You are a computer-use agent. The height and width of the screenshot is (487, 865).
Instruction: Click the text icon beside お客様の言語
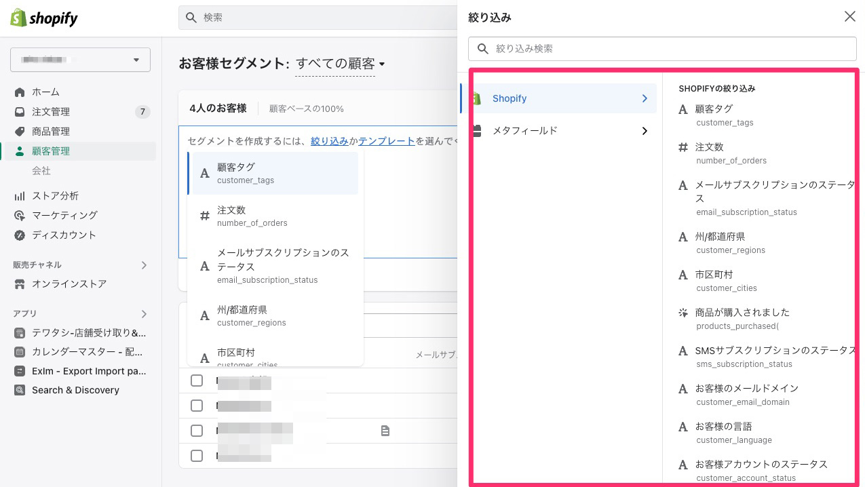683,427
